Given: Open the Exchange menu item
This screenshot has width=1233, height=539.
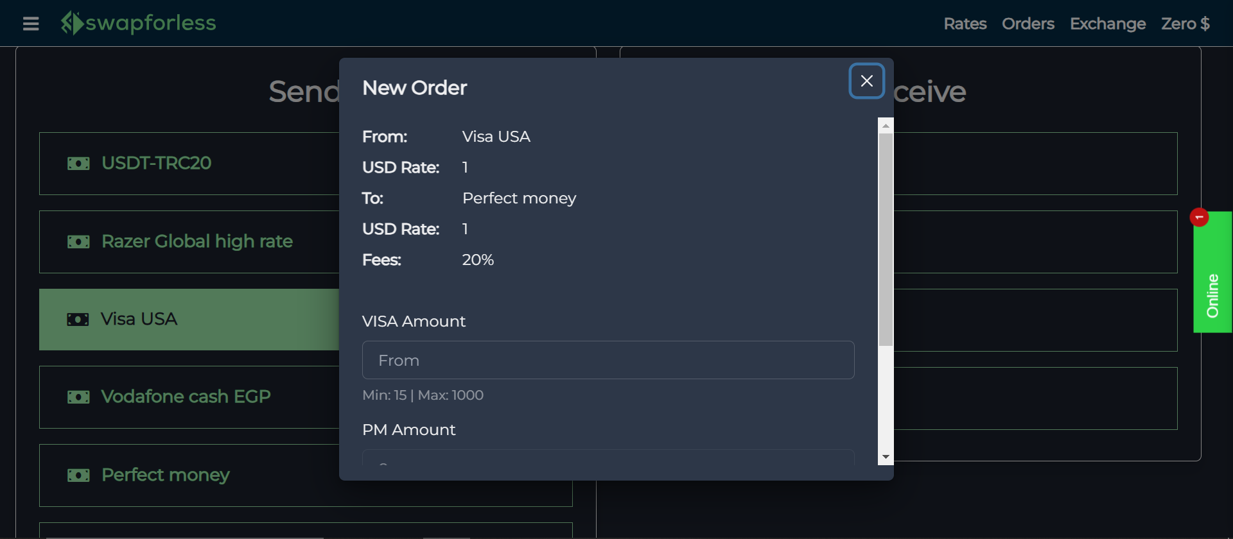Looking at the screenshot, I should [x=1107, y=24].
